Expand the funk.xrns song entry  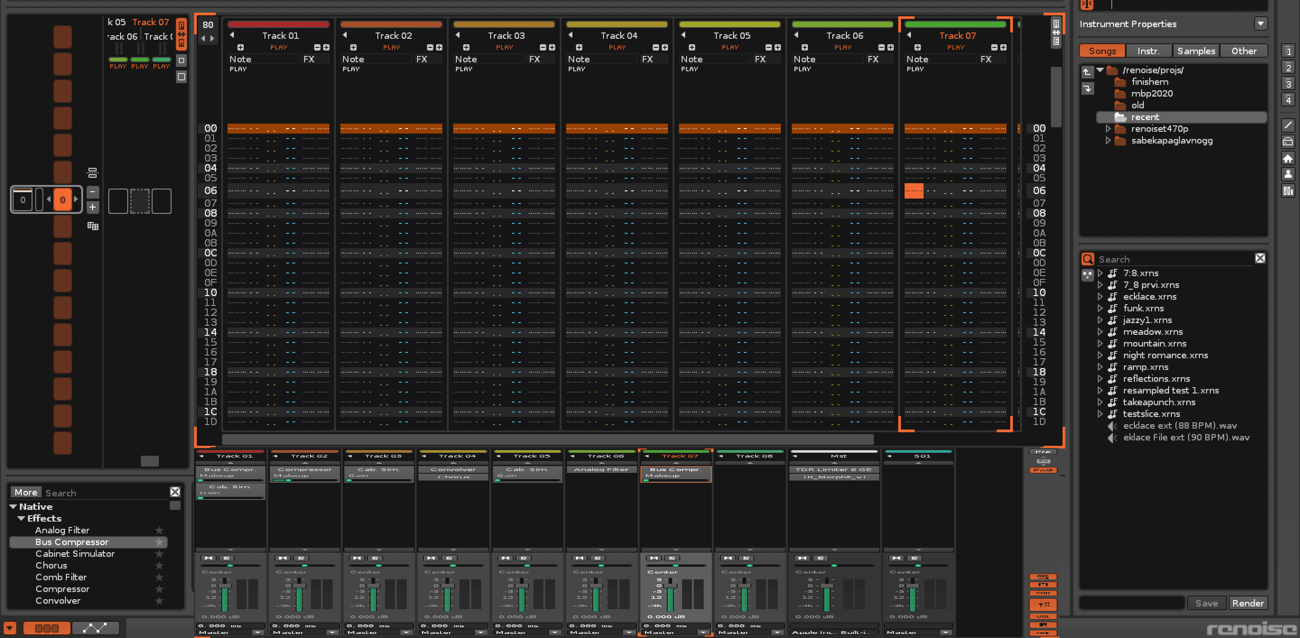coord(1100,308)
